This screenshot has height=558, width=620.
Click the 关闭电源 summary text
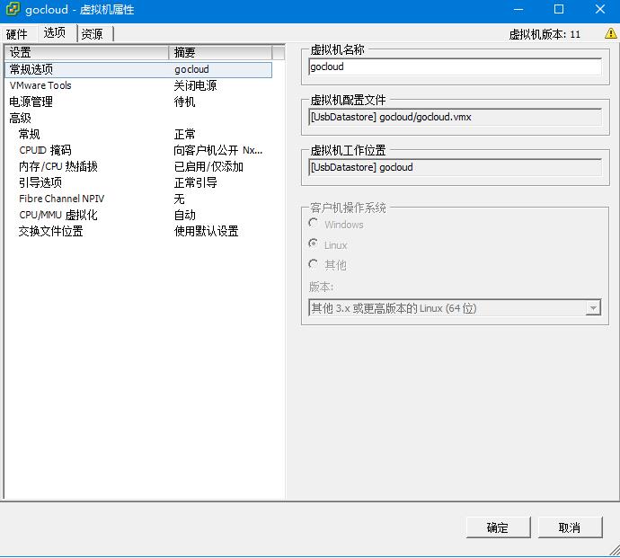click(195, 85)
